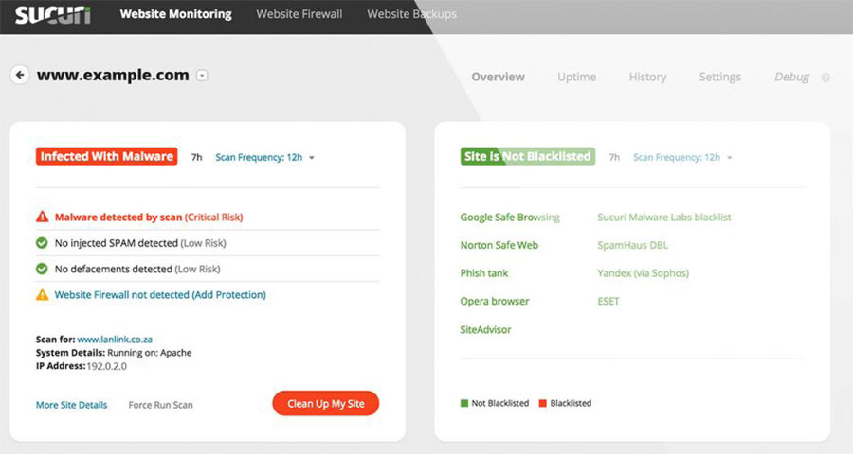853x454 pixels.
Task: Click the www.example.com site title
Action: (x=113, y=75)
